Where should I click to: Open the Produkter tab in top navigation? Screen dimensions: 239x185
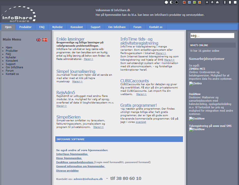(x=25, y=27)
